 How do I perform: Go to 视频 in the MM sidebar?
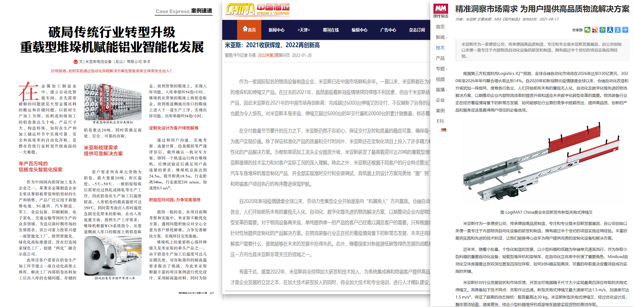click(440, 79)
